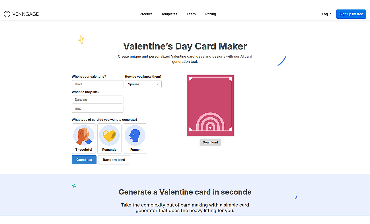Image resolution: width=370 pixels, height=224 pixels.
Task: Choose the Thoughtful card type label
Action: click(84, 150)
